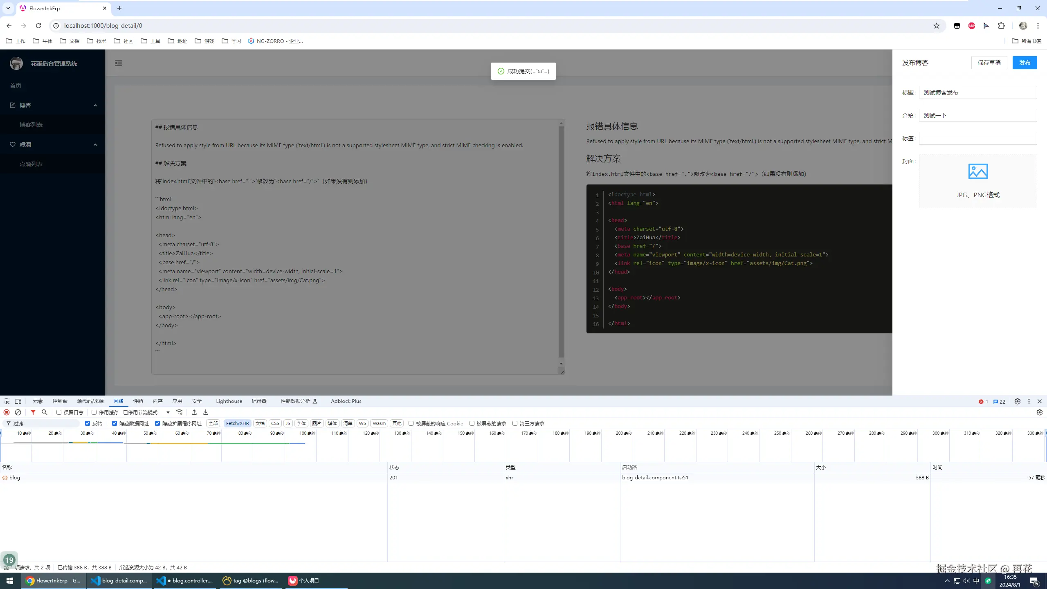Click the export HAR download icon
The height and width of the screenshot is (589, 1047).
point(206,412)
